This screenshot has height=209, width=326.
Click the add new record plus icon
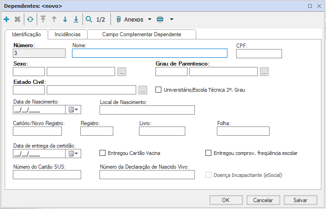(x=6, y=19)
